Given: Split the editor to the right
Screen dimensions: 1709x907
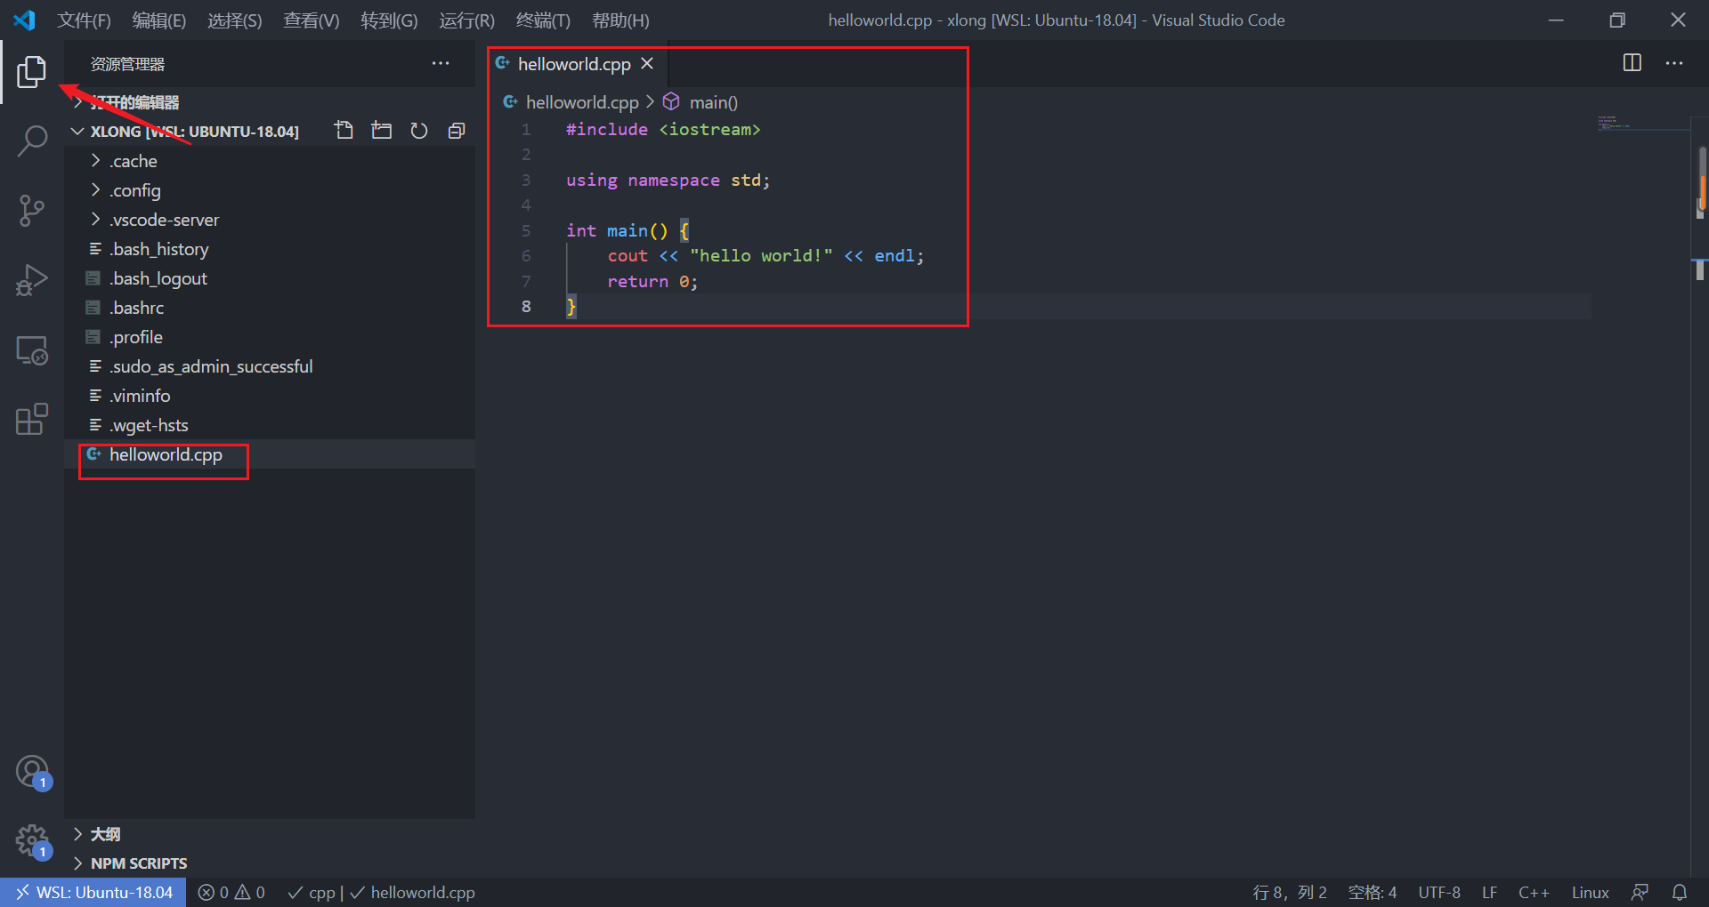Looking at the screenshot, I should tap(1632, 63).
